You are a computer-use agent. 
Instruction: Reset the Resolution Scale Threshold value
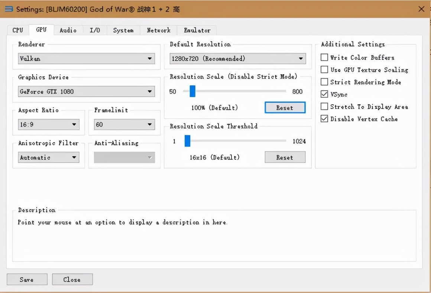pos(285,157)
